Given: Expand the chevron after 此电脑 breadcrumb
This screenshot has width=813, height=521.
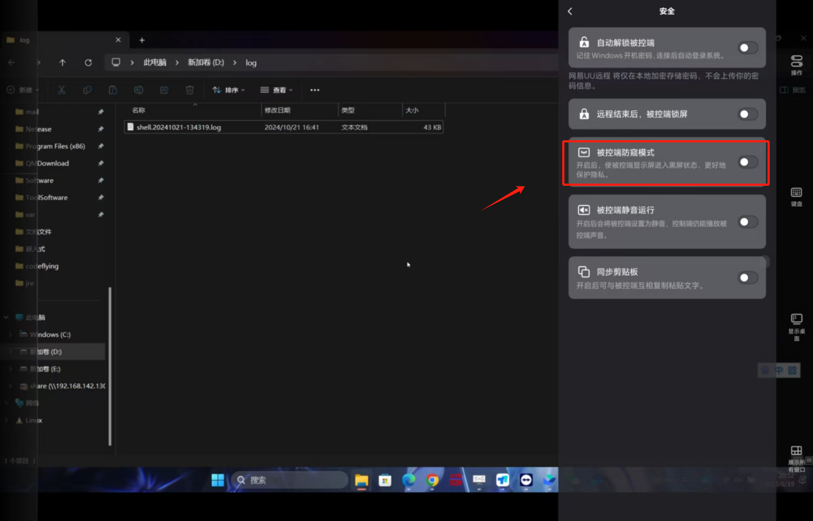Looking at the screenshot, I should [x=177, y=63].
